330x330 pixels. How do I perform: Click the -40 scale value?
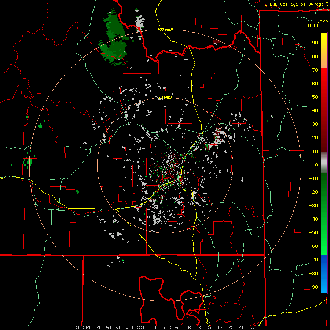313,219
